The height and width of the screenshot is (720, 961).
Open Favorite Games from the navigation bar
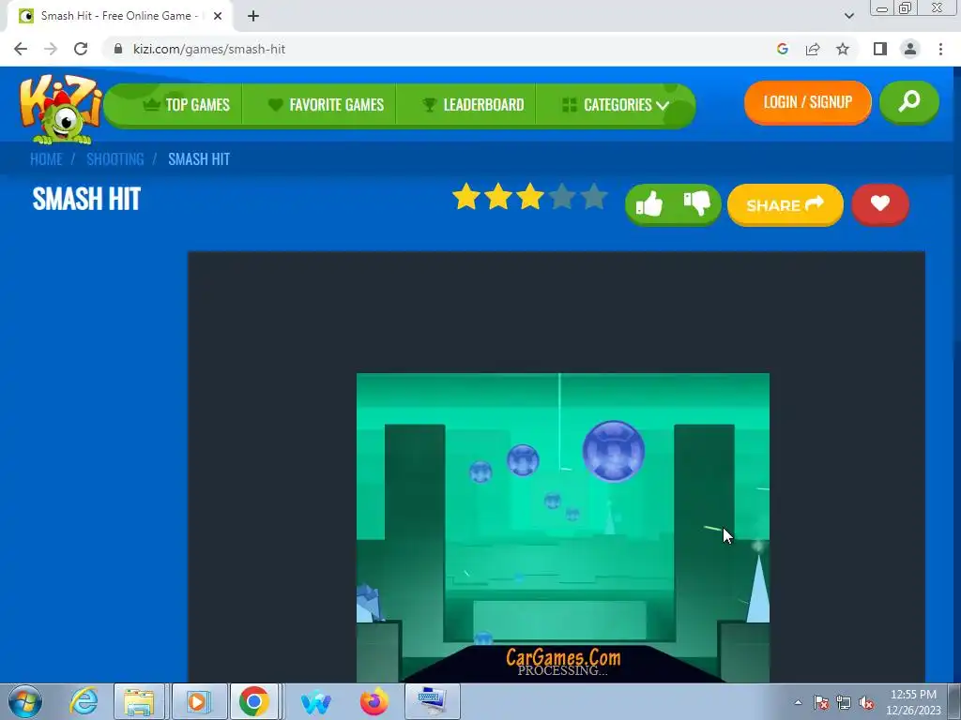(326, 105)
